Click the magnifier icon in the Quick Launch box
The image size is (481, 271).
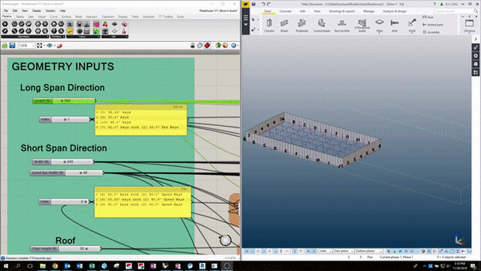[475, 11]
